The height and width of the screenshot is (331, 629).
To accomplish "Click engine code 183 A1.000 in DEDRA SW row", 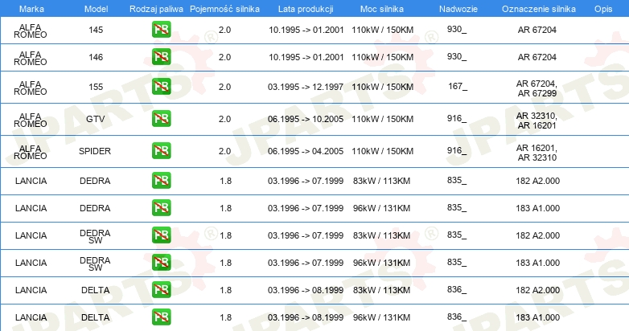I will pyautogui.click(x=537, y=263).
